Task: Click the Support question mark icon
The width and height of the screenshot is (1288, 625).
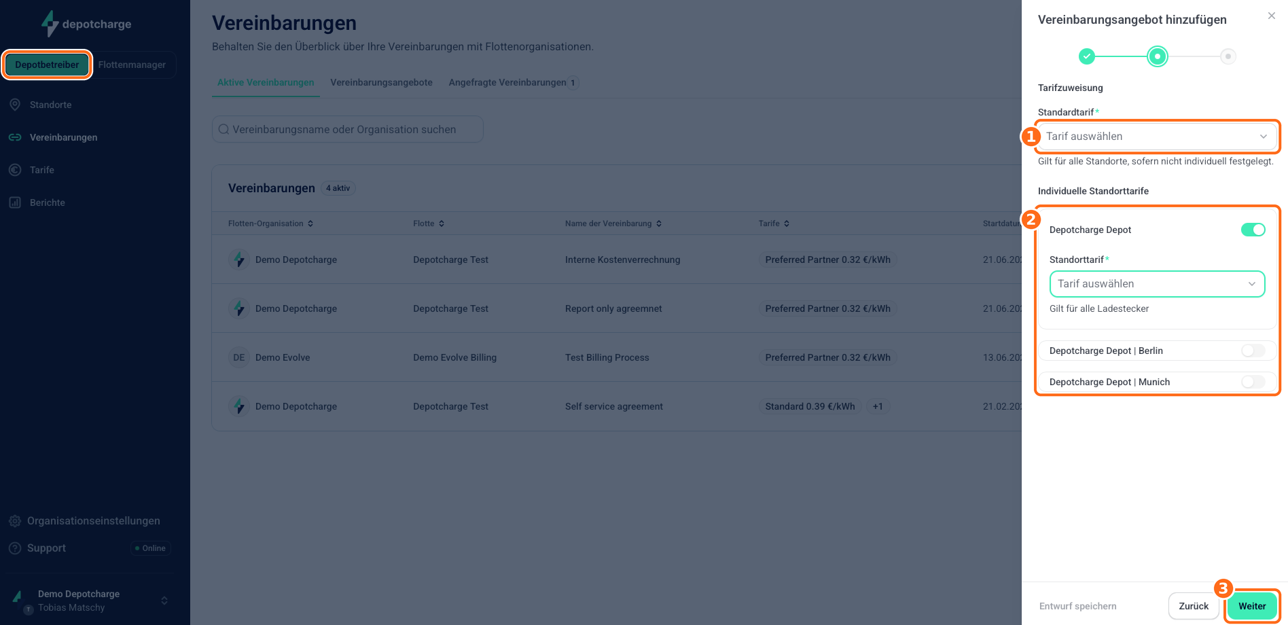Action: click(x=15, y=548)
